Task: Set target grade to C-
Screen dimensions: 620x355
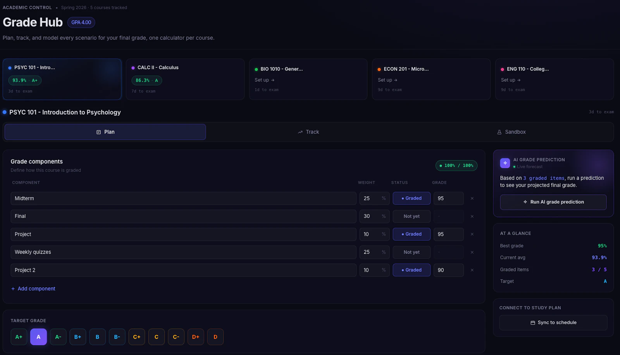Action: [176, 337]
